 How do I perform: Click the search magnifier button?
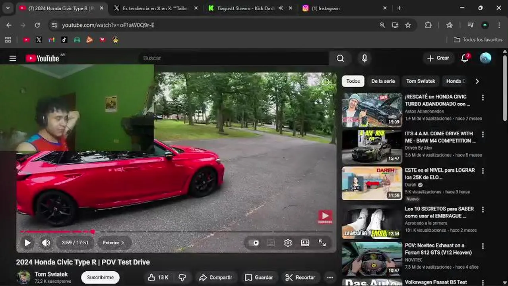pyautogui.click(x=340, y=58)
